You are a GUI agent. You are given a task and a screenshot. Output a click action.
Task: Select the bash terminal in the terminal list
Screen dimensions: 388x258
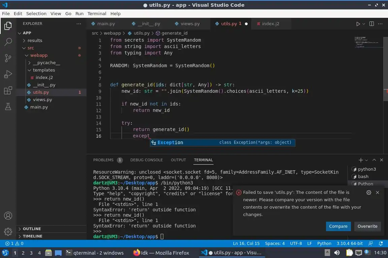(363, 176)
